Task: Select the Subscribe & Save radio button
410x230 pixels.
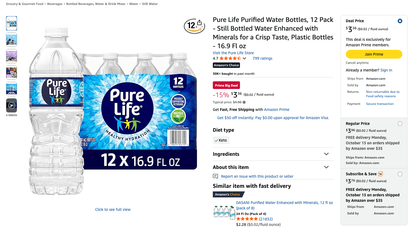Action: pyautogui.click(x=400, y=174)
